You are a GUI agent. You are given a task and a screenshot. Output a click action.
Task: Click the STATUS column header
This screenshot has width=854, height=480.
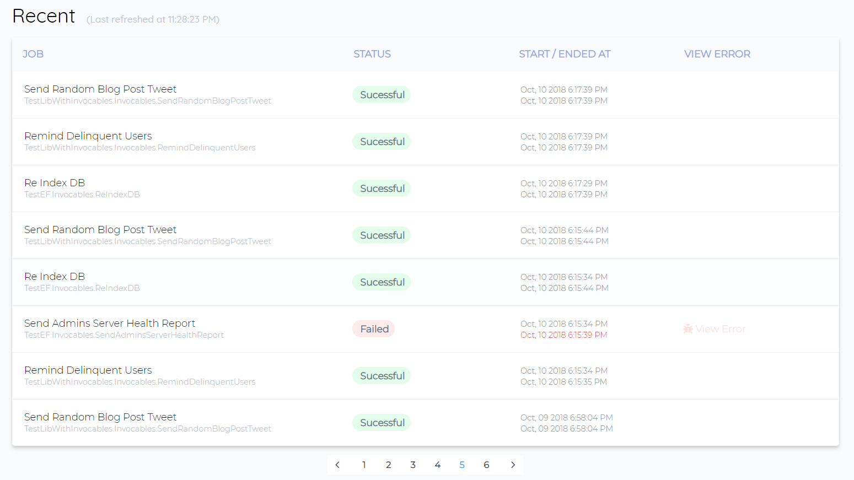(372, 54)
